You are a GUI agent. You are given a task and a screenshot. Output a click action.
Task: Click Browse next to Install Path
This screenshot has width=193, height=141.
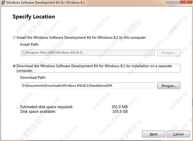[169, 53]
